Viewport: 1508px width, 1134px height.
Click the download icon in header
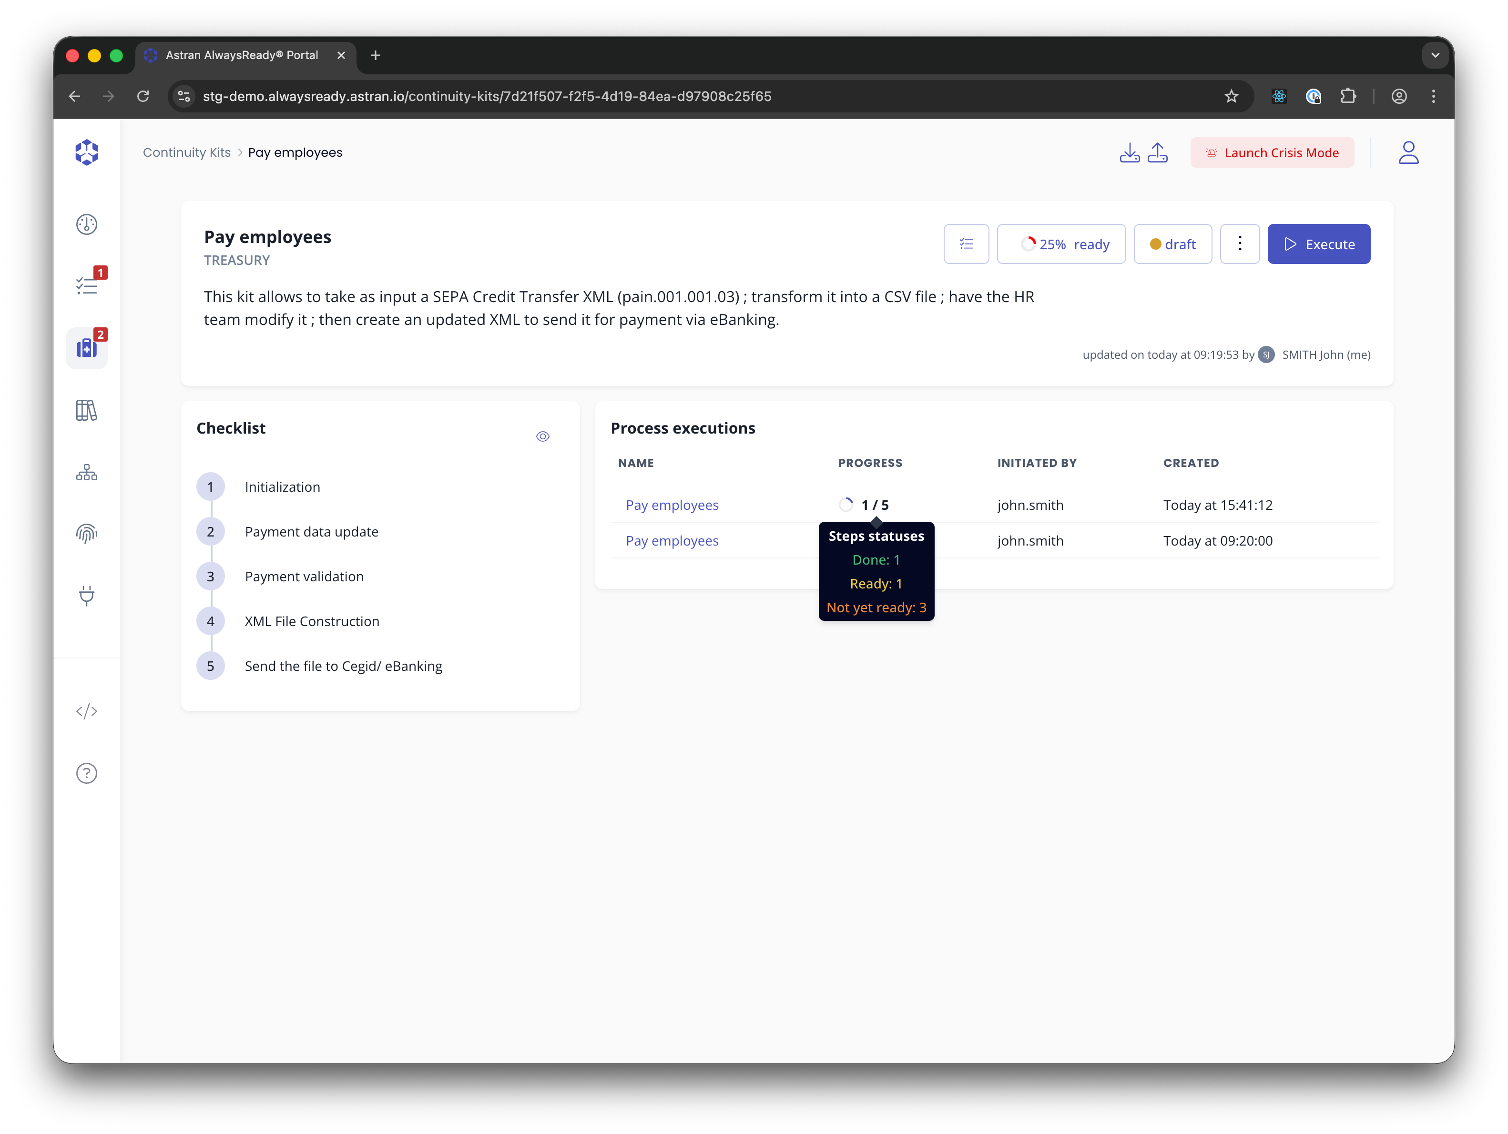[x=1129, y=152]
